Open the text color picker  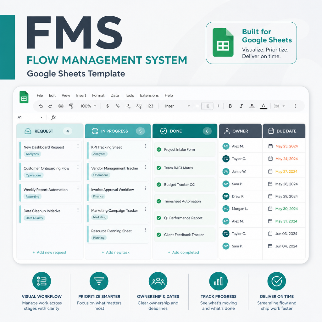coord(264,106)
